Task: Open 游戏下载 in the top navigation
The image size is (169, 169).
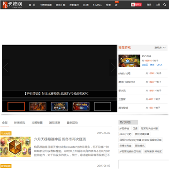Action: tap(61, 5)
